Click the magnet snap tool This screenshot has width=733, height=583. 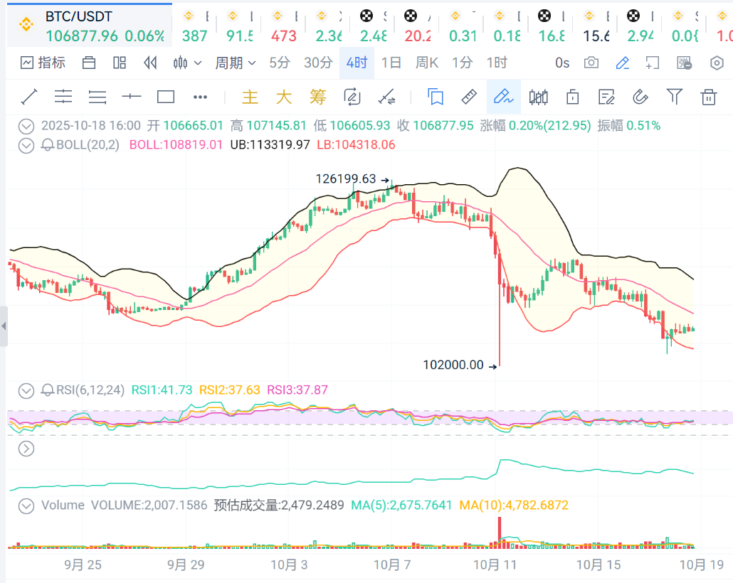point(640,97)
